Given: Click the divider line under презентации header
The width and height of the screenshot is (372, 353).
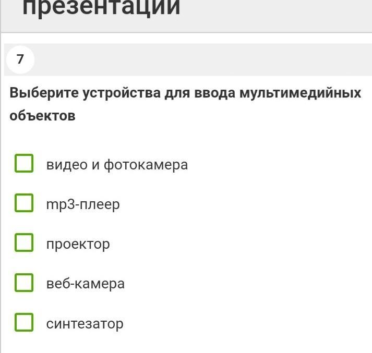Looking at the screenshot, I should pyautogui.click(x=186, y=32).
